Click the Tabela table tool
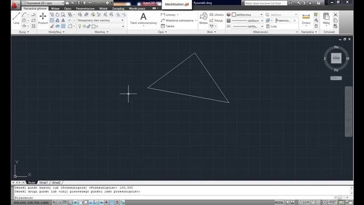This screenshot has width=364, height=205. point(167,26)
